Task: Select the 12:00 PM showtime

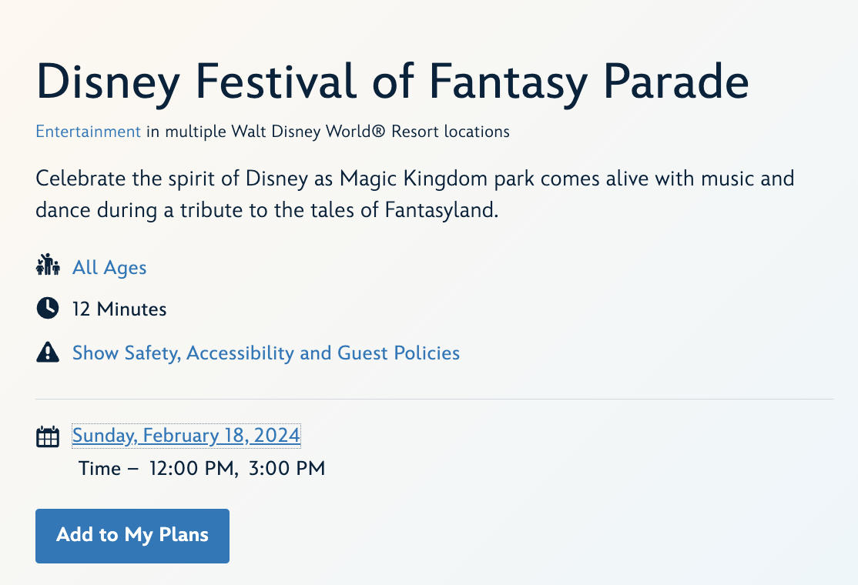Action: 193,468
